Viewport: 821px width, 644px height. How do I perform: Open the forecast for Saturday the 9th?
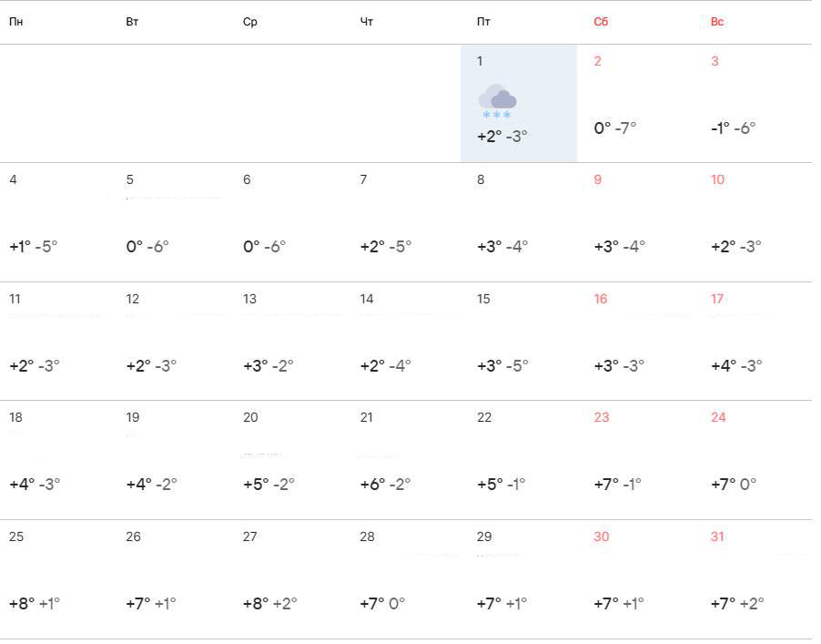click(634, 222)
